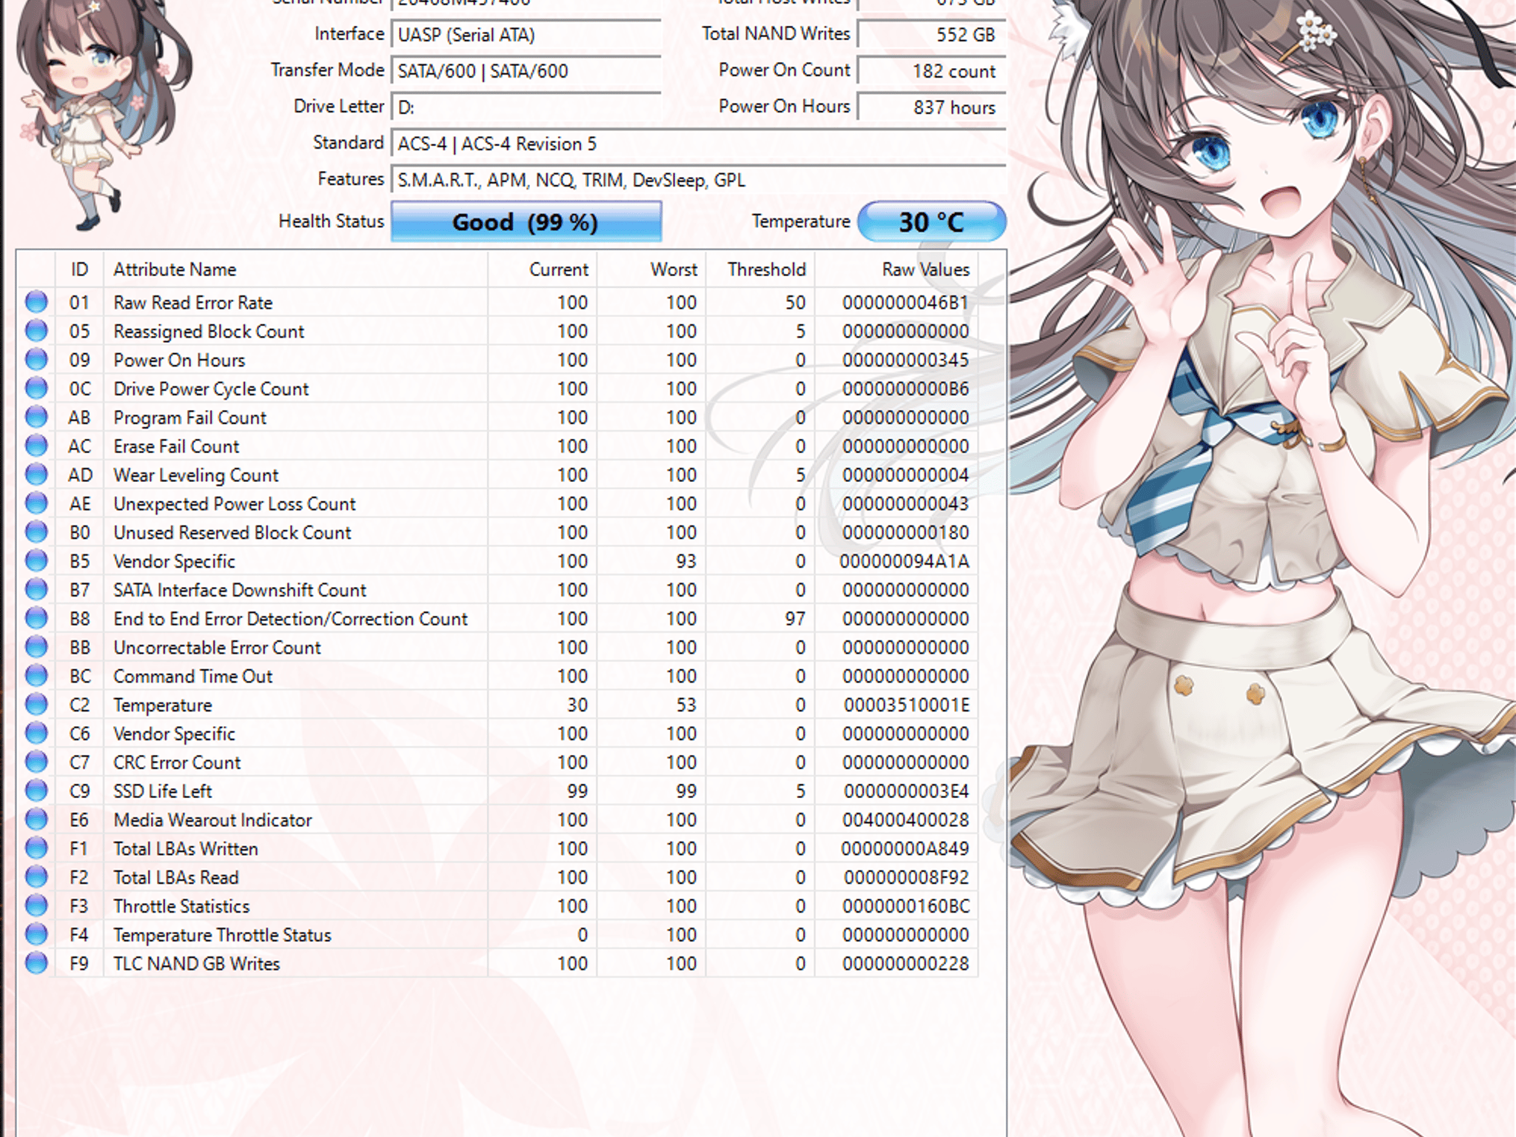Click the status orb for Command Time Out
This screenshot has width=1516, height=1137.
pos(36,676)
